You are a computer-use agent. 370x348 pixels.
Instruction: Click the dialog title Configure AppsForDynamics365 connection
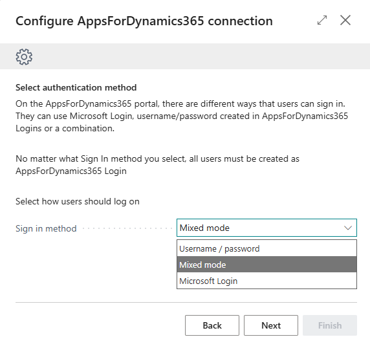(x=144, y=21)
